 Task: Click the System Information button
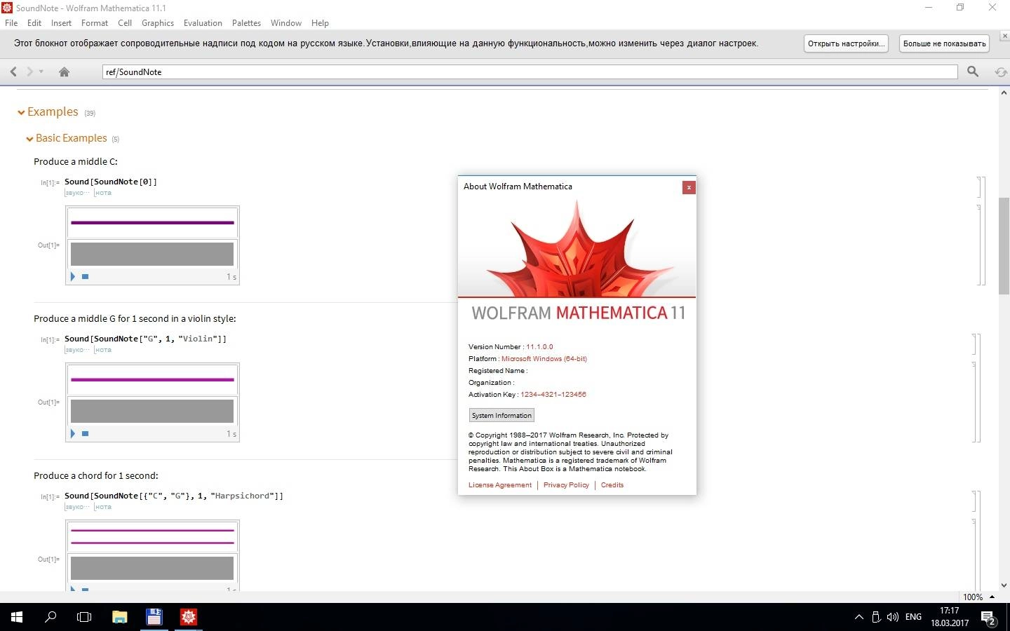click(x=501, y=416)
